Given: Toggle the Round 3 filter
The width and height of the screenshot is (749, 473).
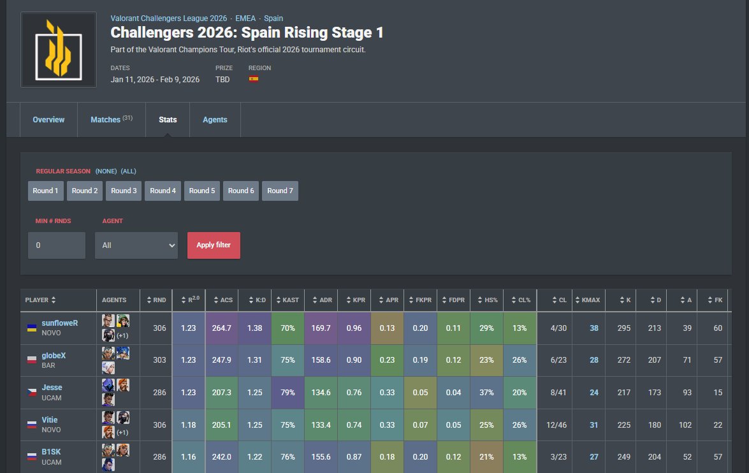Looking at the screenshot, I should point(124,191).
